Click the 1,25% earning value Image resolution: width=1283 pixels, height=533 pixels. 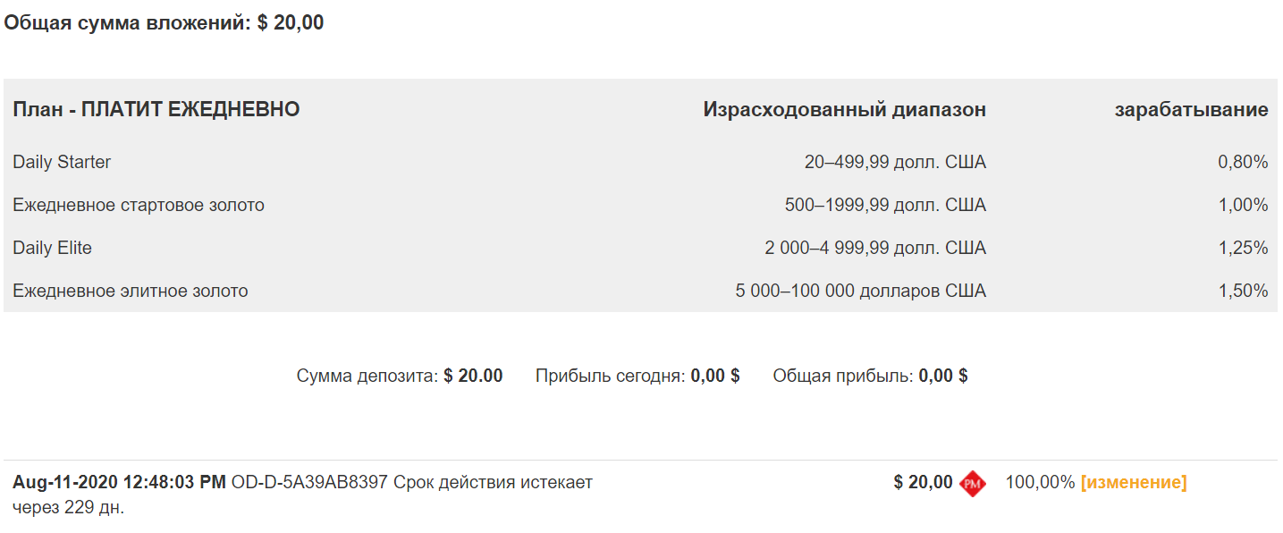[1243, 248]
